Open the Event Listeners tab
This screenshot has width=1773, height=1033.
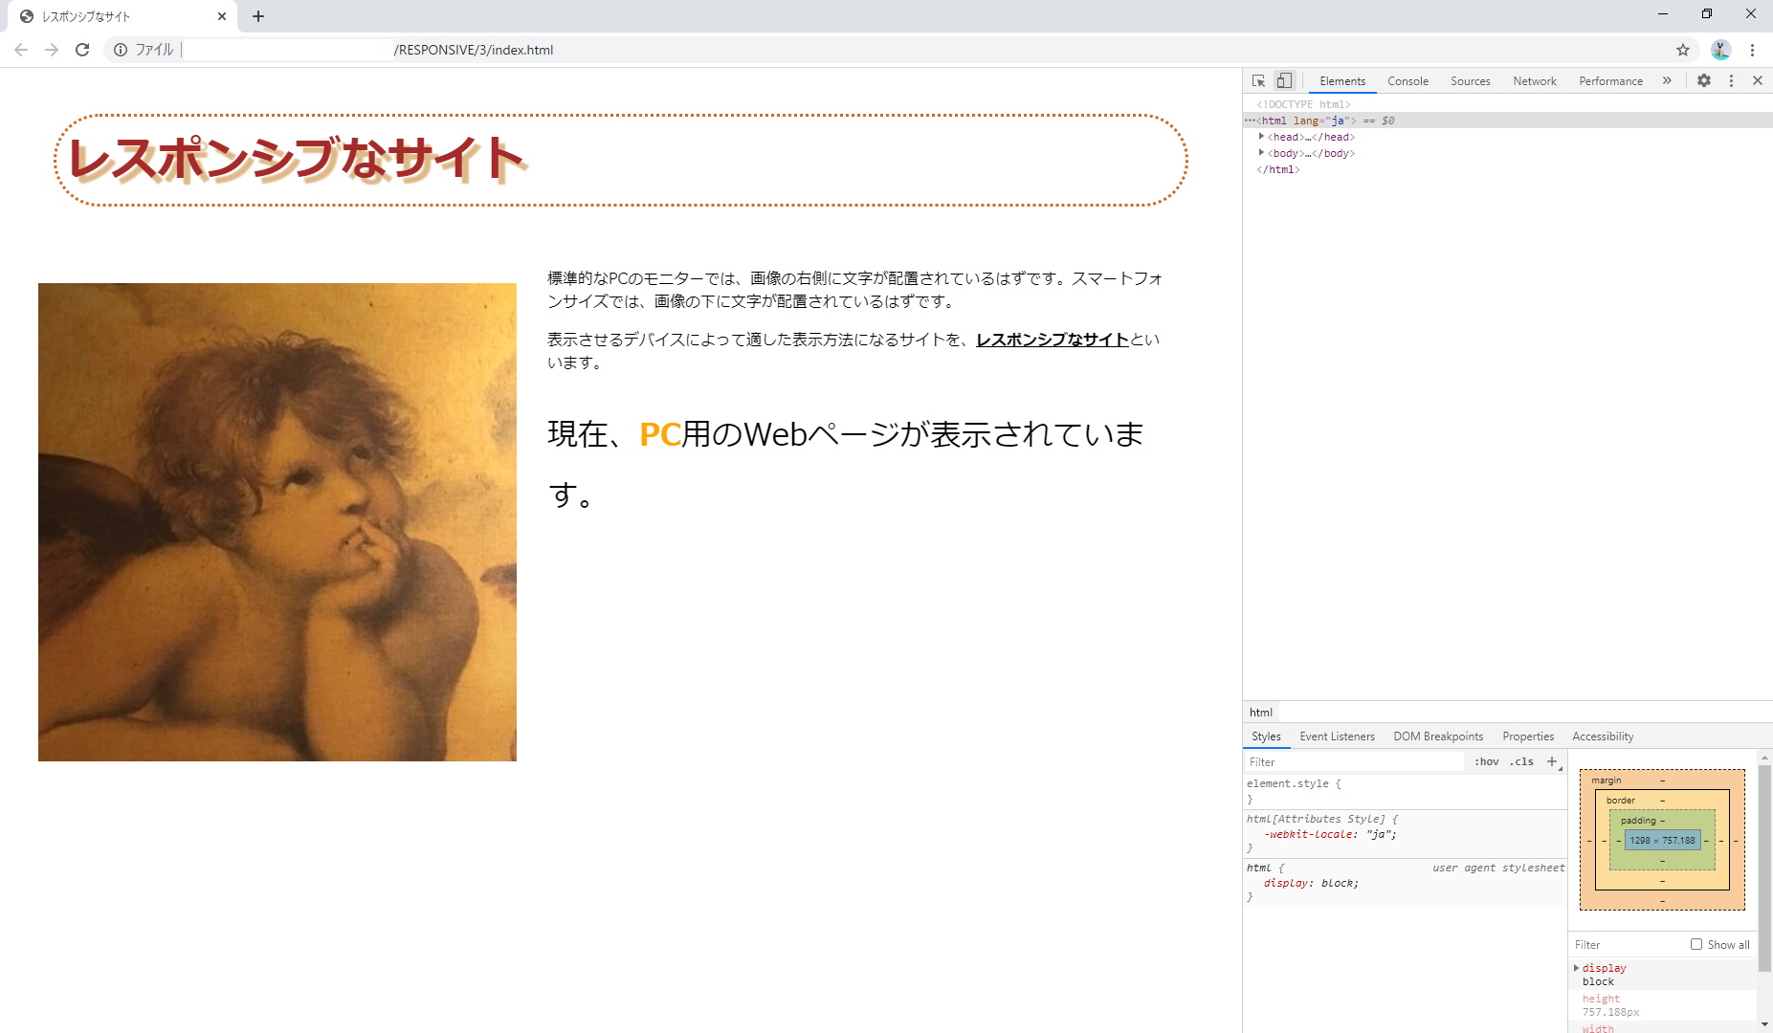pos(1337,736)
